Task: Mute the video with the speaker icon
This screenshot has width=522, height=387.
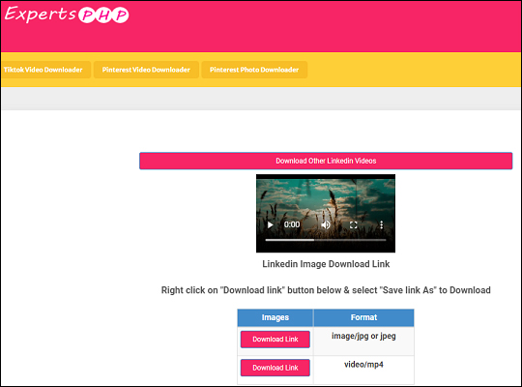Action: click(x=326, y=225)
